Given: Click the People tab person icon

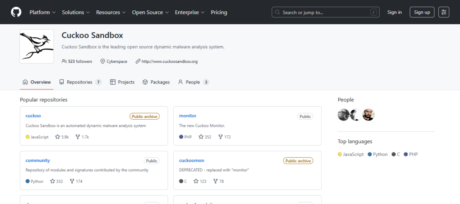Looking at the screenshot, I should point(181,82).
